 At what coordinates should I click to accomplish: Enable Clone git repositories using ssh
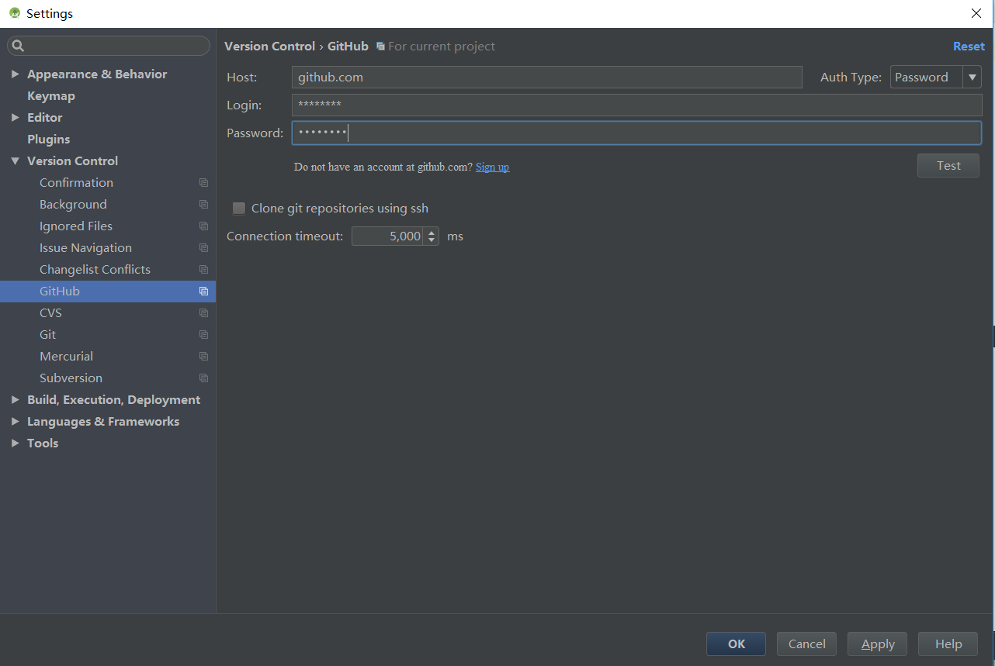(239, 209)
